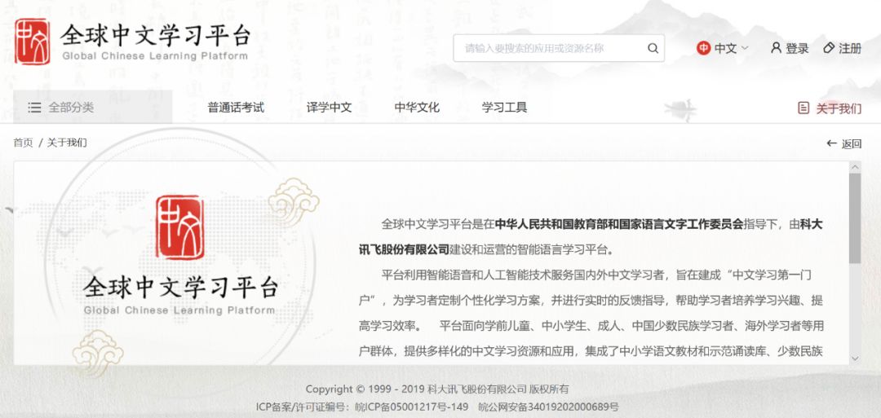Image resolution: width=881 pixels, height=418 pixels.
Task: Click the large Global Chinese Learning Platform caption
Action: click(x=179, y=310)
